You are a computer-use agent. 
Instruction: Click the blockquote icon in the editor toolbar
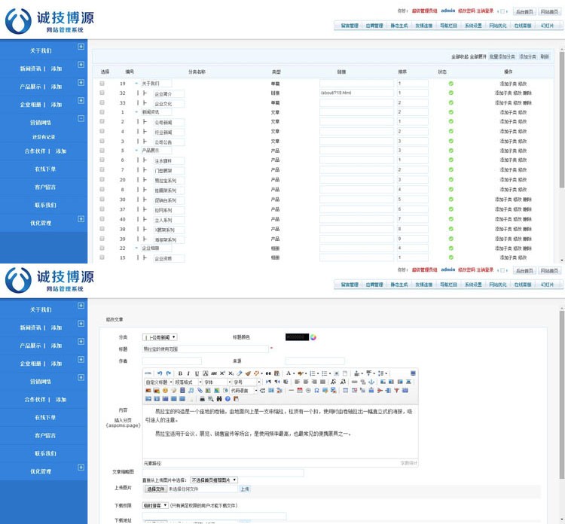[x=267, y=373]
